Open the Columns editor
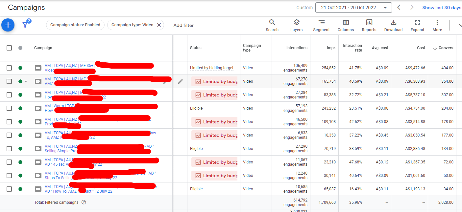 pyautogui.click(x=346, y=25)
